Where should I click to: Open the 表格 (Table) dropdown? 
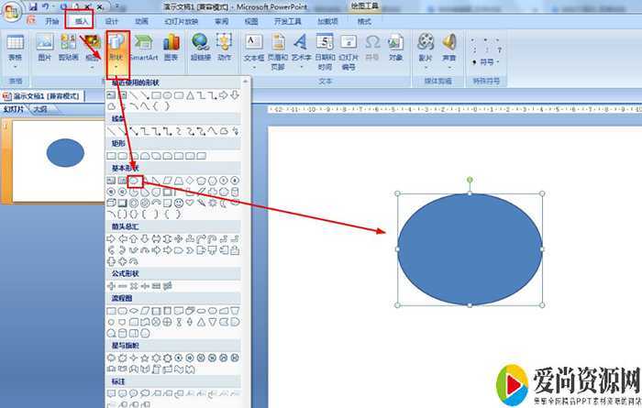16,50
